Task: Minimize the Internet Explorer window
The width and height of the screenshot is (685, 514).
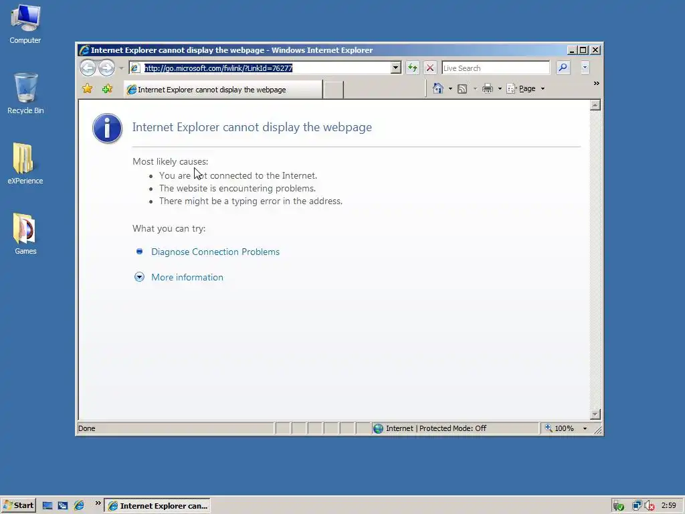Action: pos(571,50)
